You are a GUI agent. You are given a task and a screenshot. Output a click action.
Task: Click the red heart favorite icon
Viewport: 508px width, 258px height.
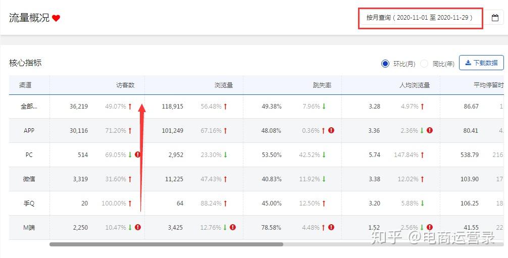pos(56,18)
